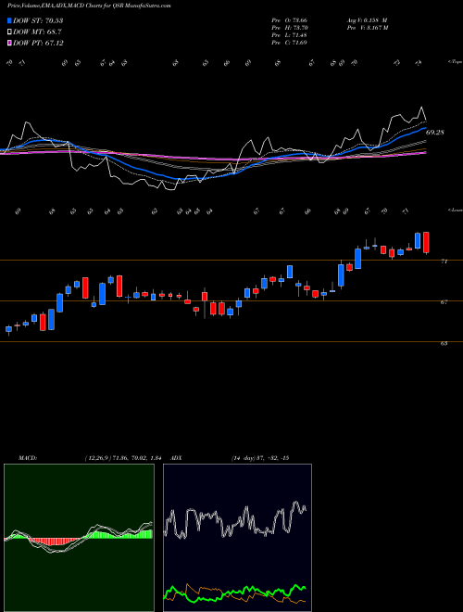Click the 'Avg V: 0.158 M' volume text

click(367, 19)
